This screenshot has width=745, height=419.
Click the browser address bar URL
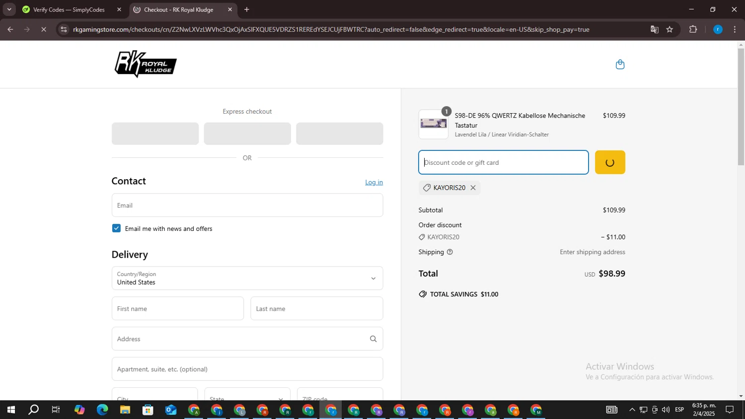[331, 29]
